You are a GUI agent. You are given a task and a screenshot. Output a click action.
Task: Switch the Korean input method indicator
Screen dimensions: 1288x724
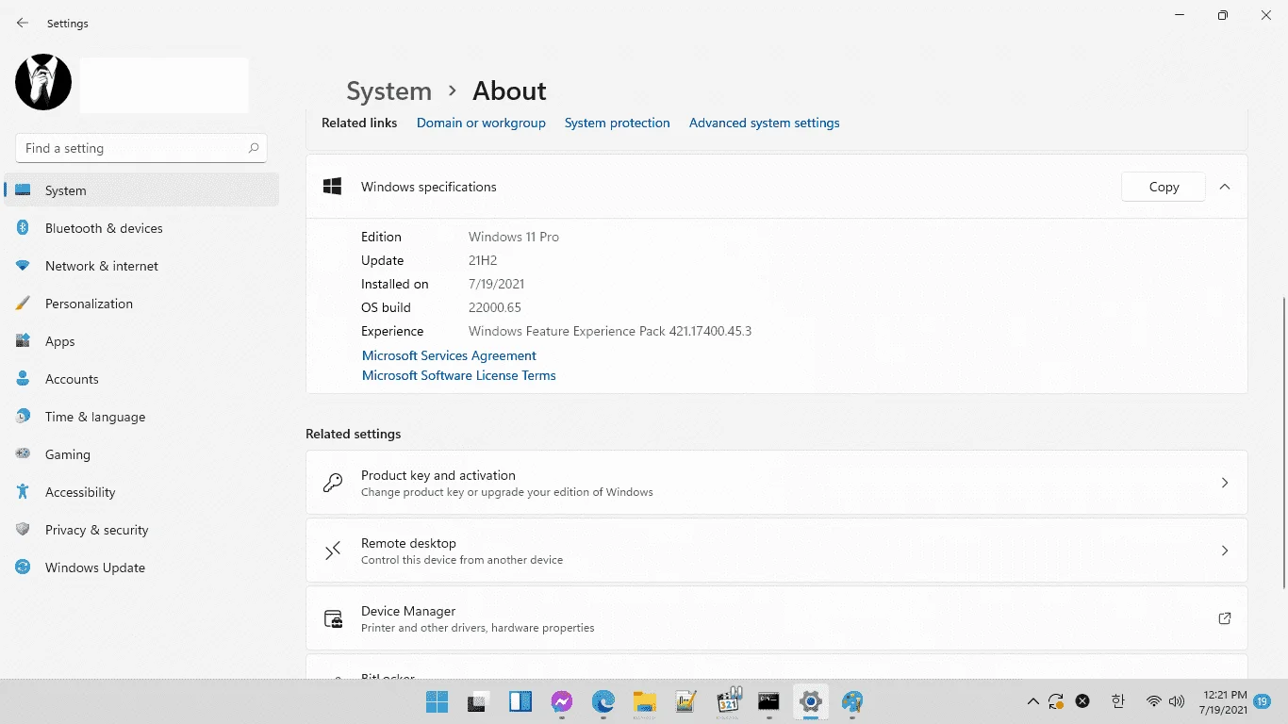pyautogui.click(x=1118, y=701)
